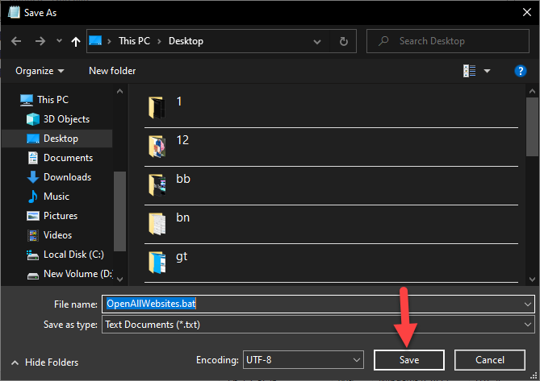Click the change view icon
Image resolution: width=540 pixels, height=381 pixels.
pyautogui.click(x=470, y=71)
